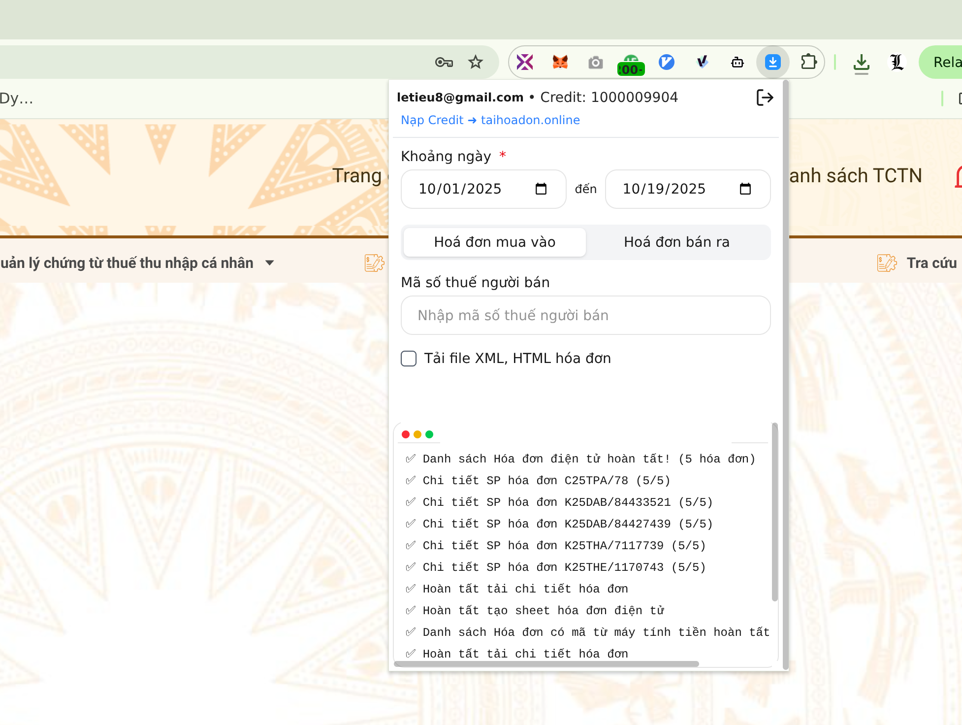Select log line for invoice K25THE/1170743
962x725 pixels.
(x=555, y=567)
